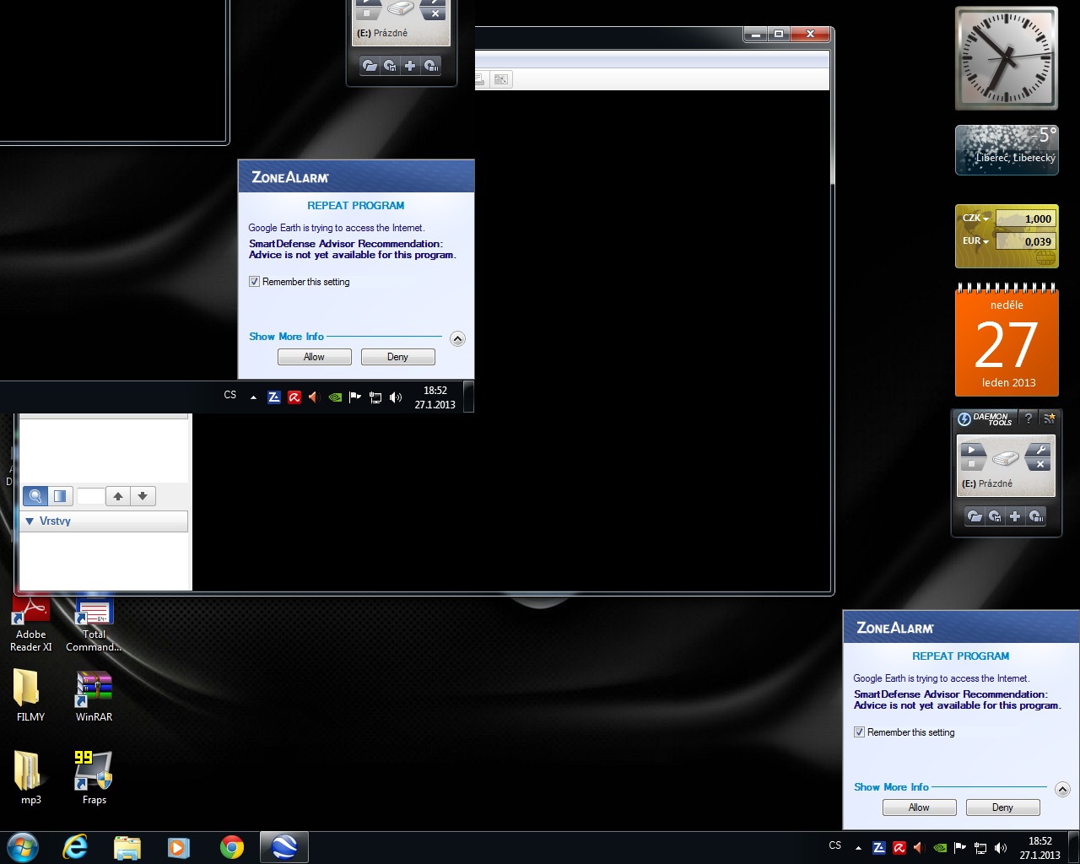
Task: Launch Windows Media Player from the taskbar
Action: coord(179,847)
